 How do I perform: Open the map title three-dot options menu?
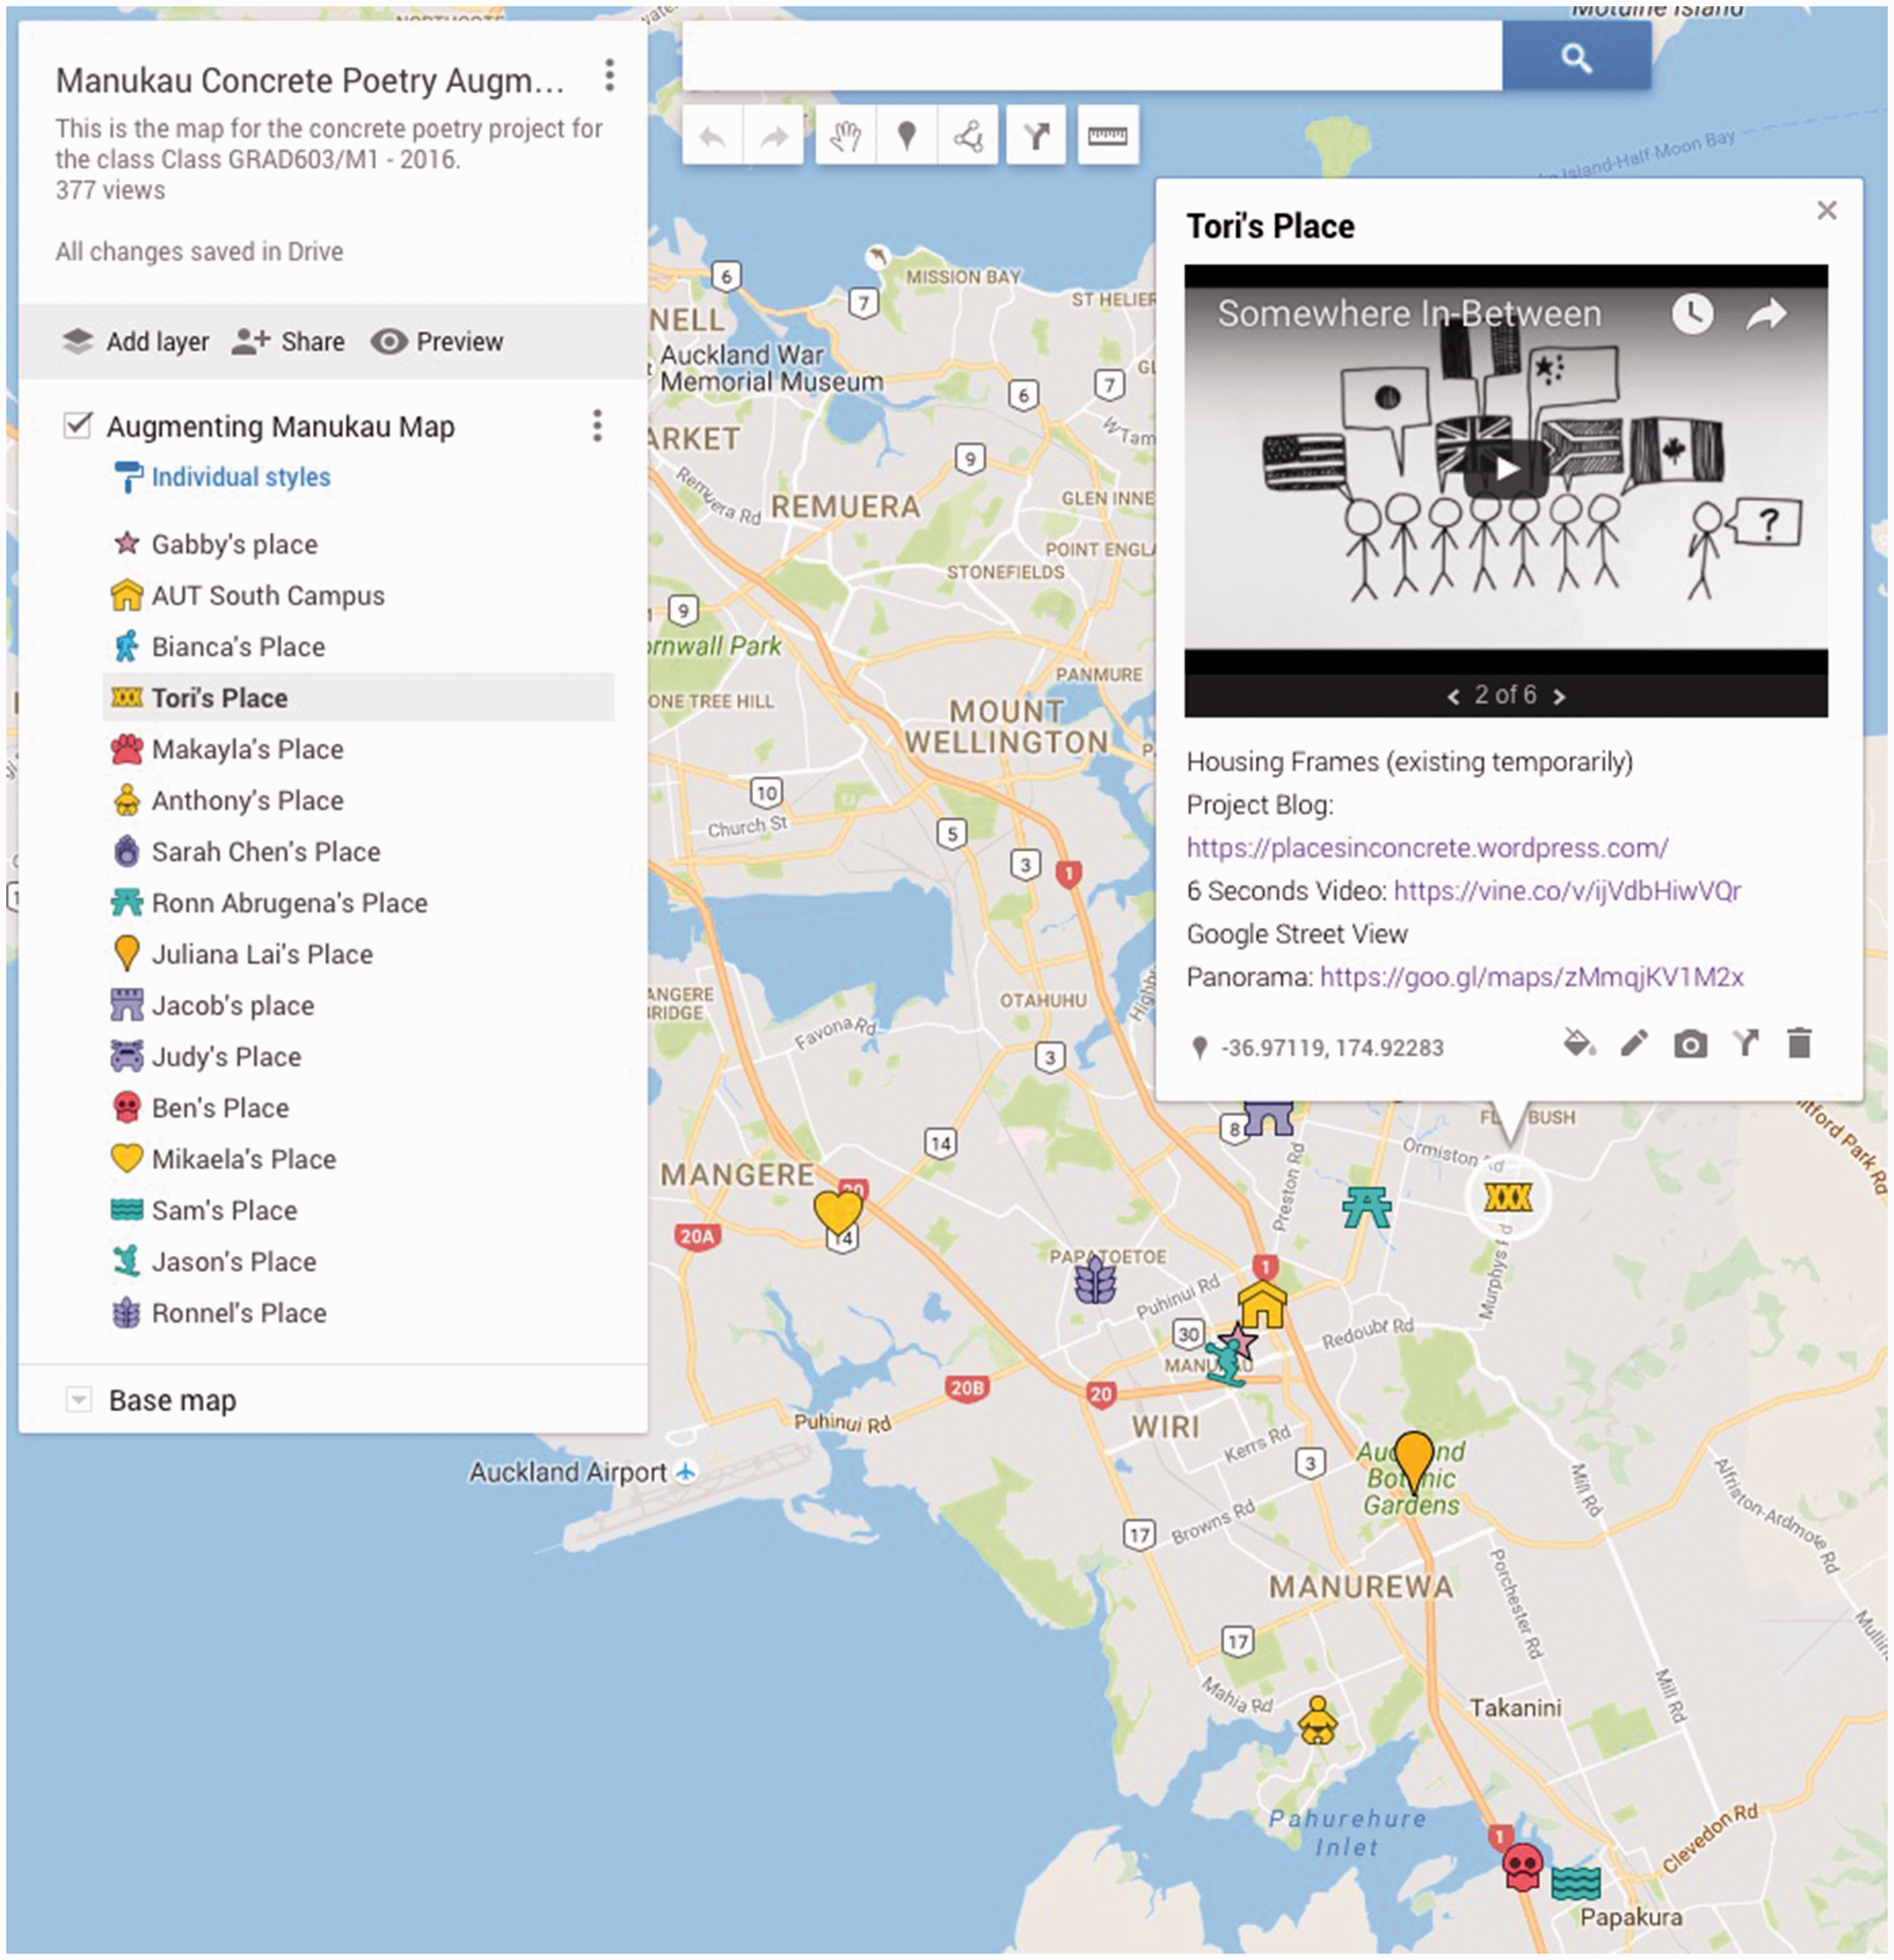coord(609,76)
